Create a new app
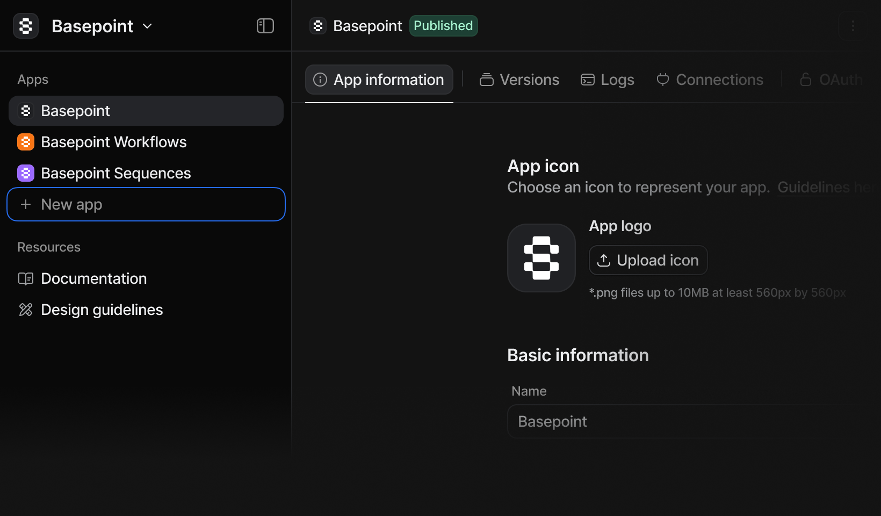 click(x=146, y=204)
